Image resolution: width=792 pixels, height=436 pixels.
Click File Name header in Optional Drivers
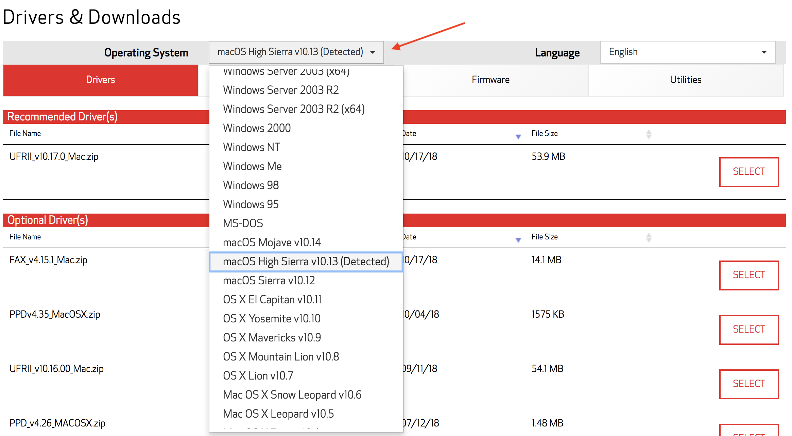point(25,237)
